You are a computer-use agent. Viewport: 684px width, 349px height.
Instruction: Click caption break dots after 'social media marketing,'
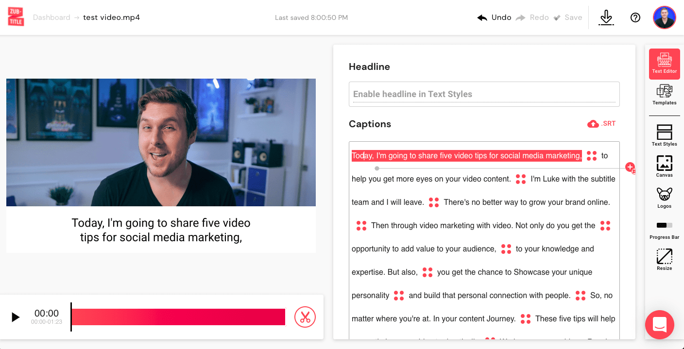(592, 156)
